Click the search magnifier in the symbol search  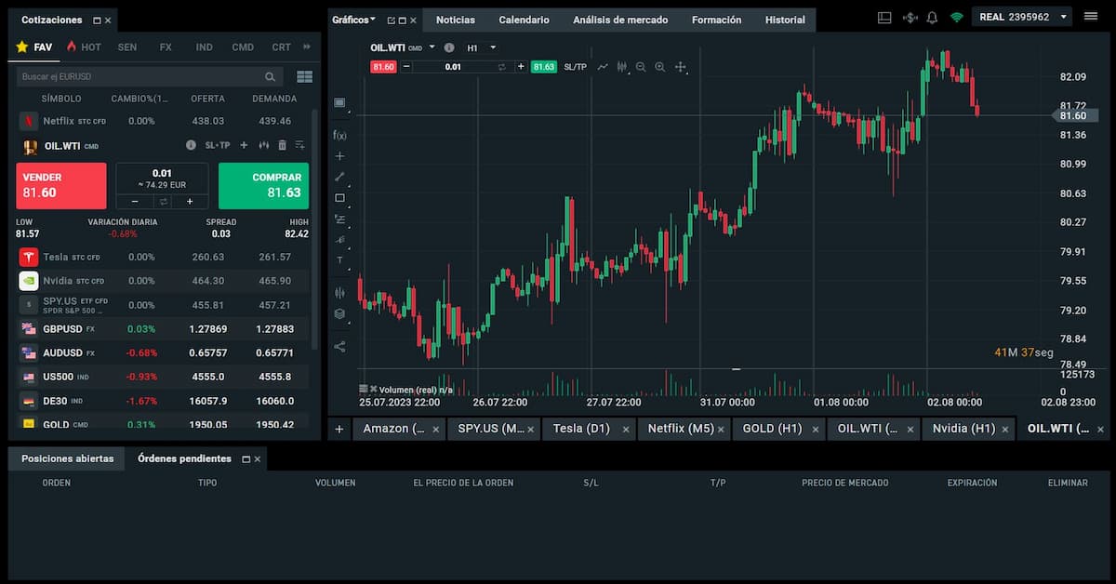pos(270,77)
